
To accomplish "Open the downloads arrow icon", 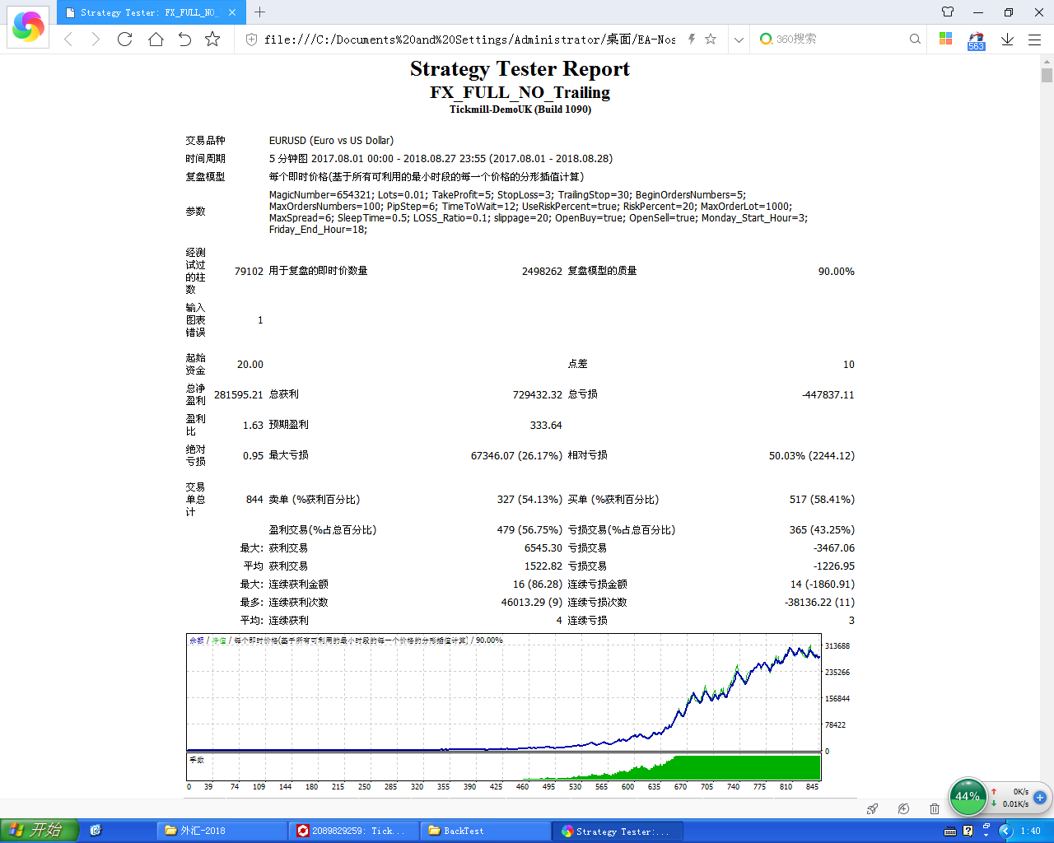I will click(1007, 39).
